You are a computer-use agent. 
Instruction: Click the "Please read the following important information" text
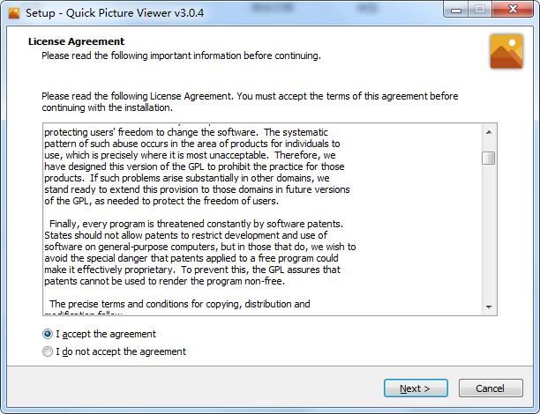[x=181, y=55]
